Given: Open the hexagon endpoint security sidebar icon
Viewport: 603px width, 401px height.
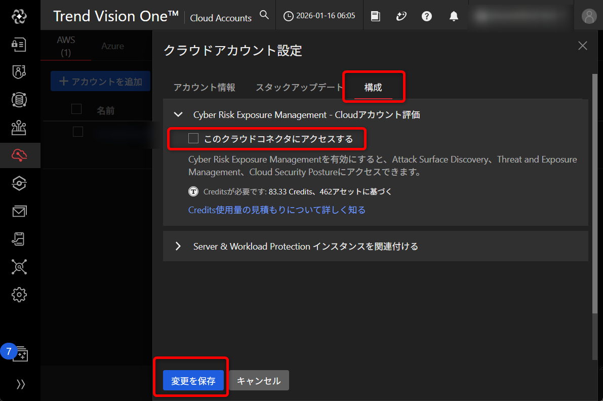Looking at the screenshot, I should (19, 183).
